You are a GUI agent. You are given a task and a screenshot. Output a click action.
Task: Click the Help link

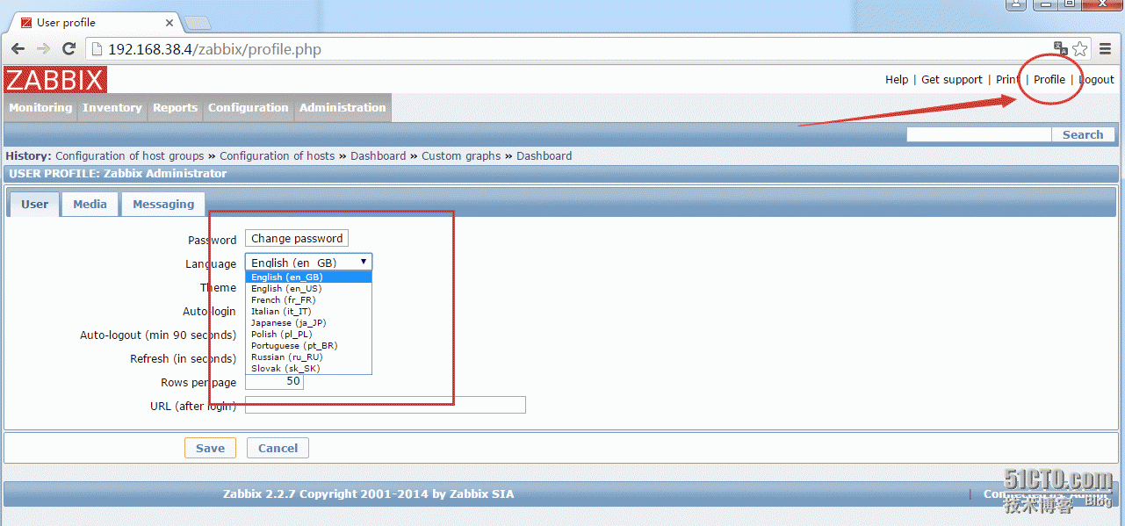tap(897, 79)
